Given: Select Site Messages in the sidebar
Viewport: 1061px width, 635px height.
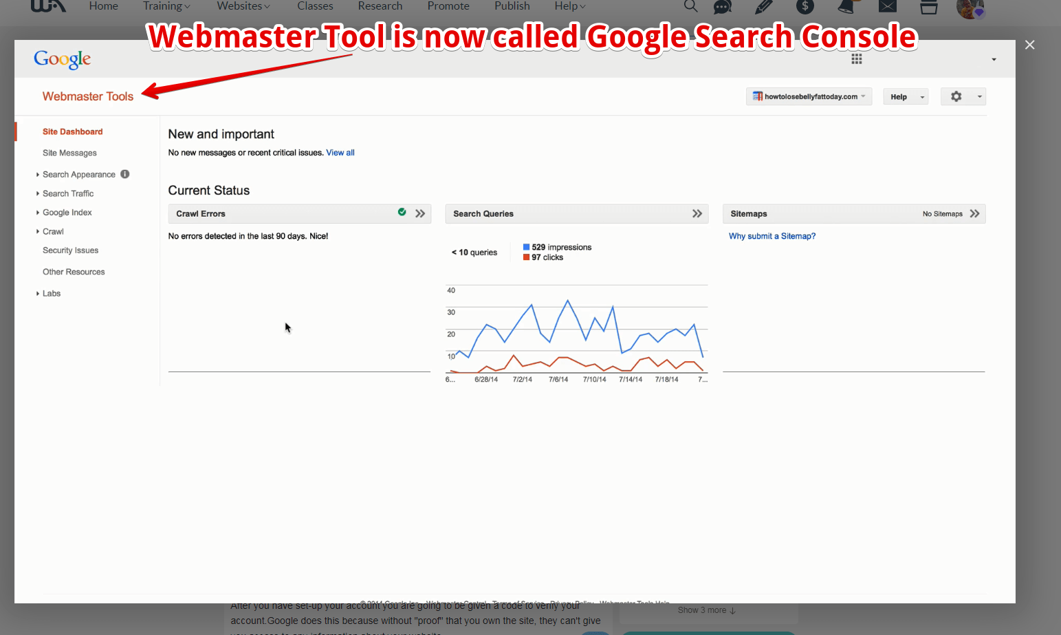Looking at the screenshot, I should coord(69,153).
